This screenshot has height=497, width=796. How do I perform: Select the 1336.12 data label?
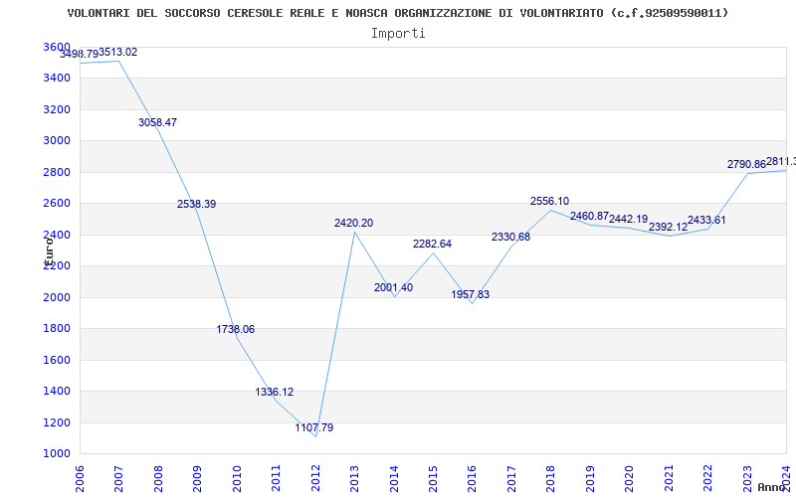pyautogui.click(x=275, y=393)
